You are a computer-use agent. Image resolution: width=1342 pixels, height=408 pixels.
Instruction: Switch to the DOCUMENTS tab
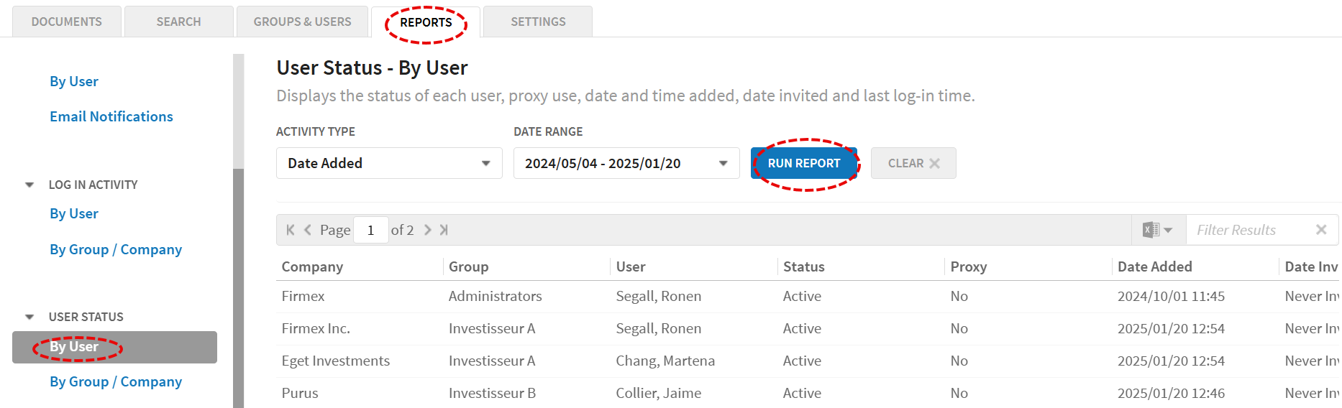tap(67, 22)
